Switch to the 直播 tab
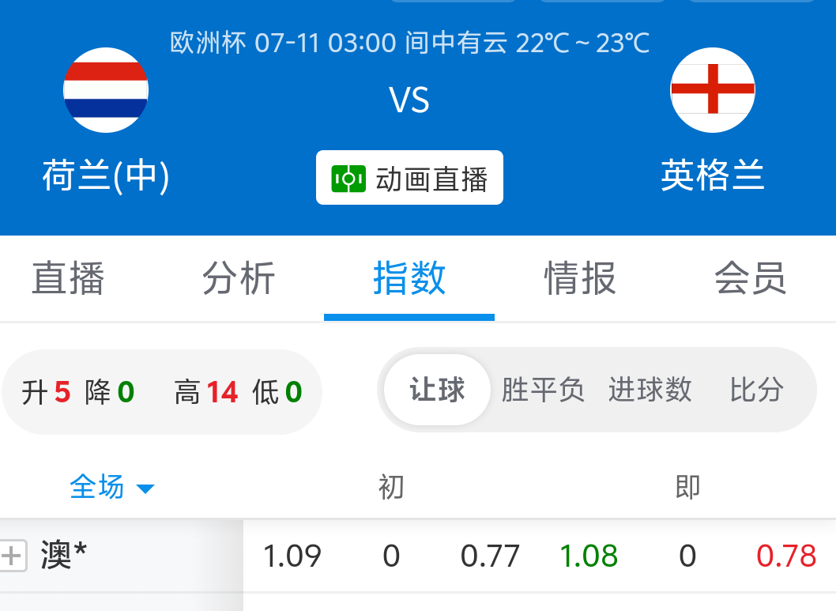Image resolution: width=836 pixels, height=611 pixels. pos(68,278)
